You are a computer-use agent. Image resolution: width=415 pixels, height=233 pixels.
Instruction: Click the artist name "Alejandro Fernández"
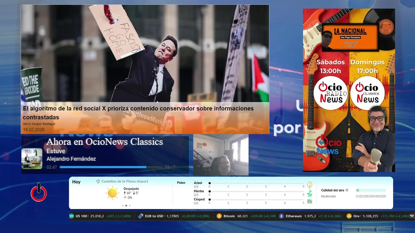tap(71, 159)
